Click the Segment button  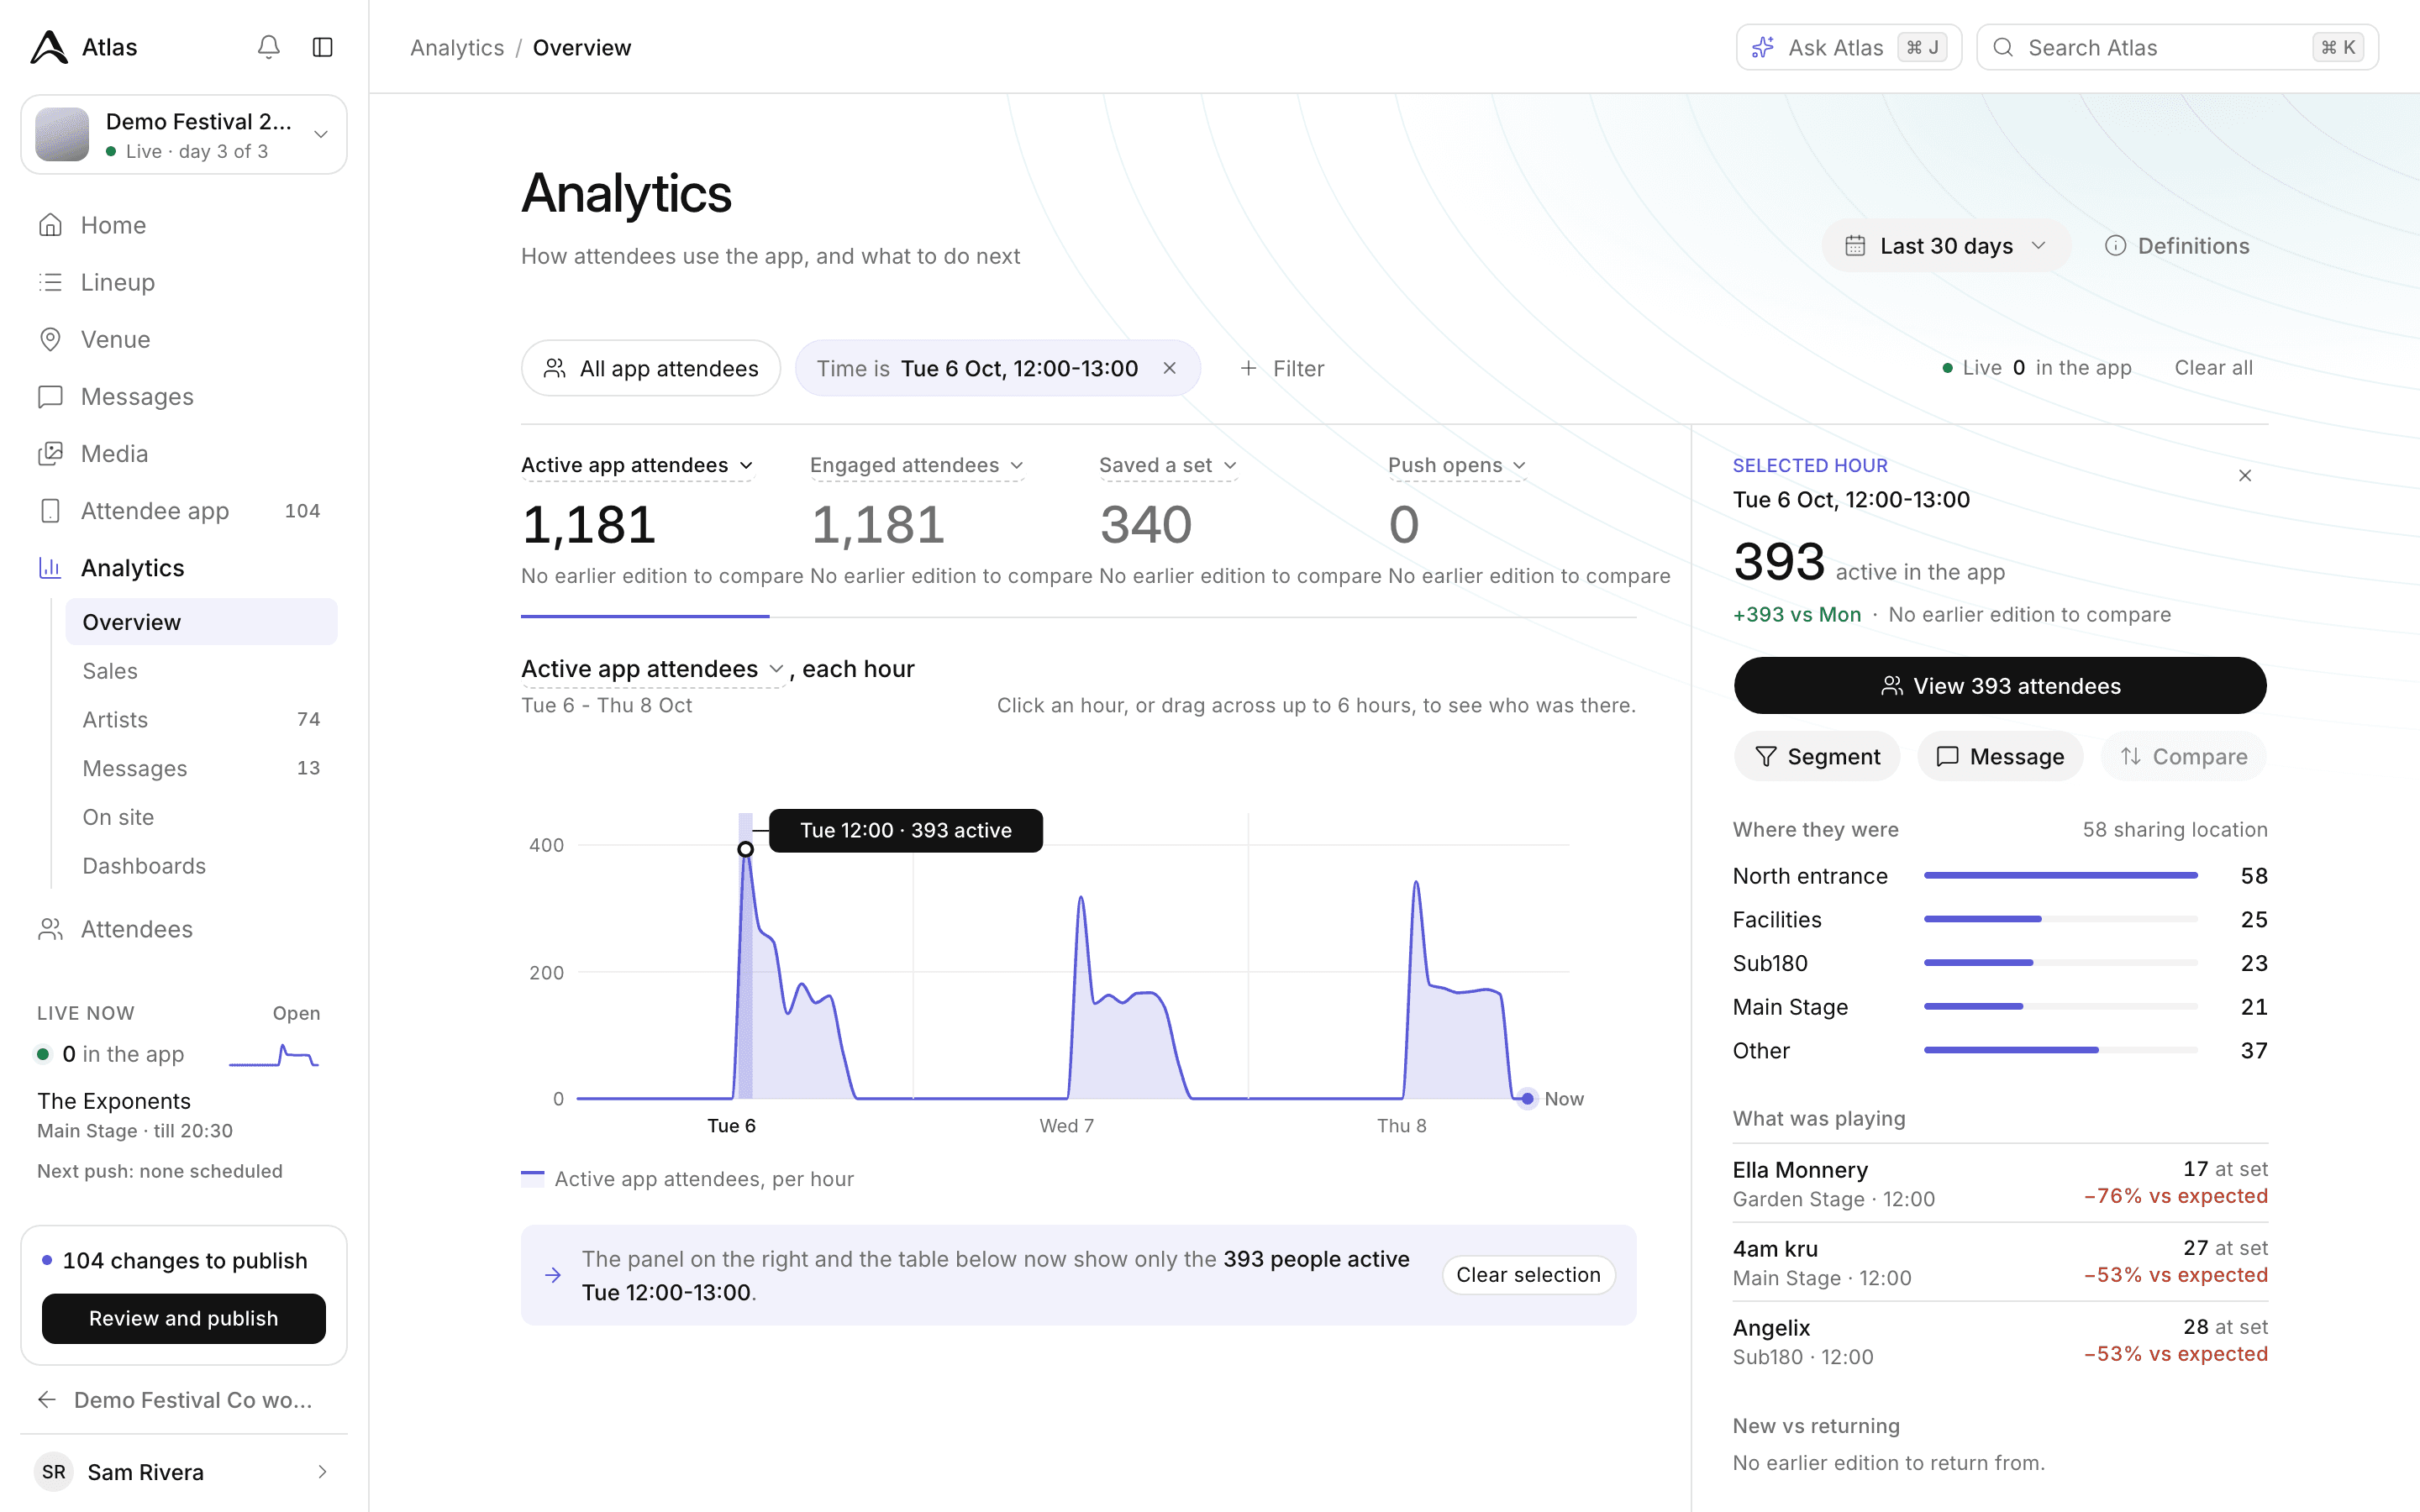[x=1818, y=756]
